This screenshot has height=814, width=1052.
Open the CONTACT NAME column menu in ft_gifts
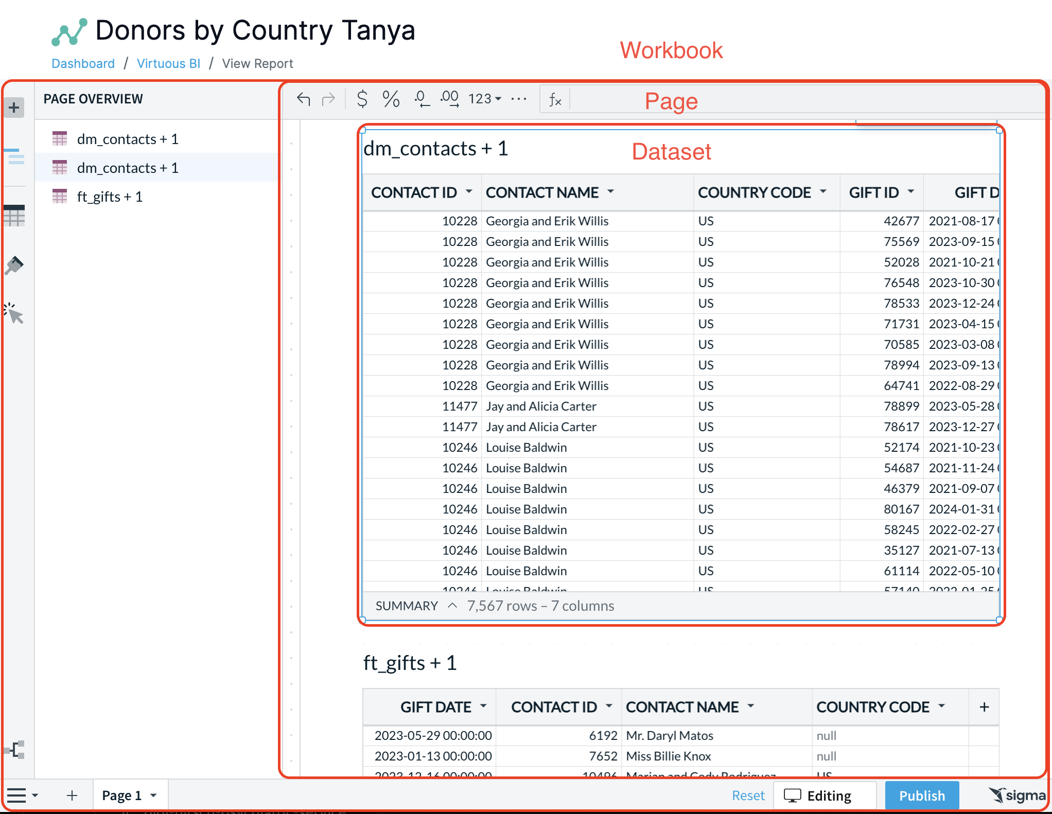(x=751, y=706)
